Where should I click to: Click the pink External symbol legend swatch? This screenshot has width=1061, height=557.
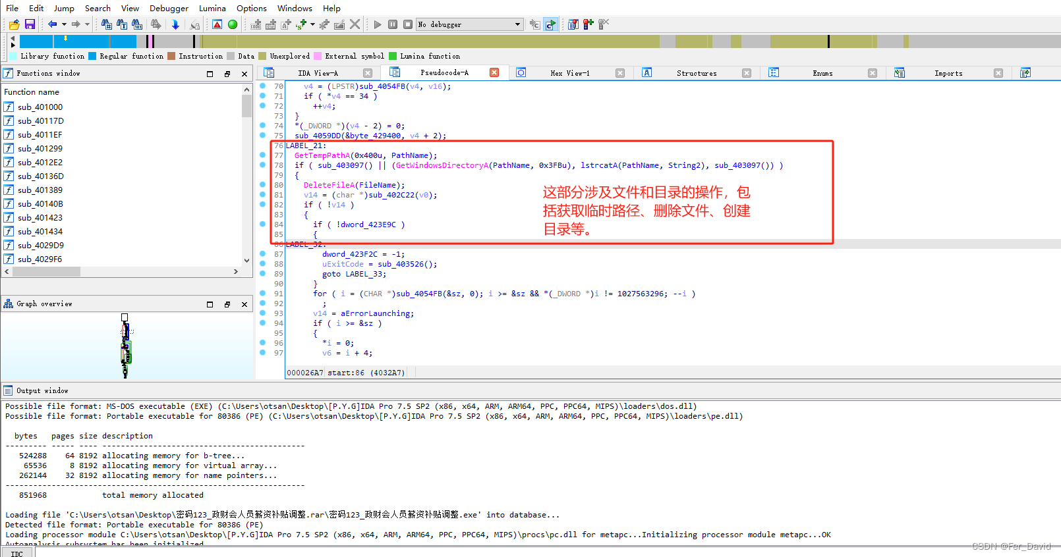[x=318, y=56]
